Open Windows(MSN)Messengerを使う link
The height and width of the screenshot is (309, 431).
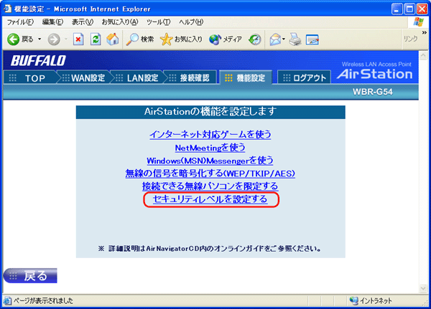click(x=210, y=161)
